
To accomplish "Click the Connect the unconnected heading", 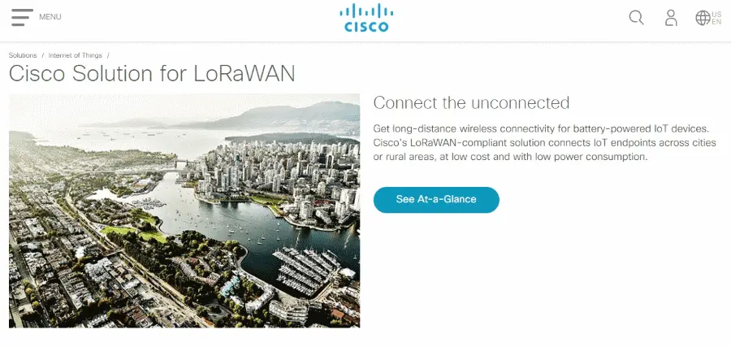I will click(x=471, y=102).
